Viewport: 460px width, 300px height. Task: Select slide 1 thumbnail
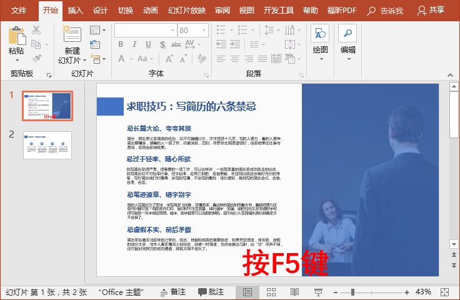coord(47,106)
